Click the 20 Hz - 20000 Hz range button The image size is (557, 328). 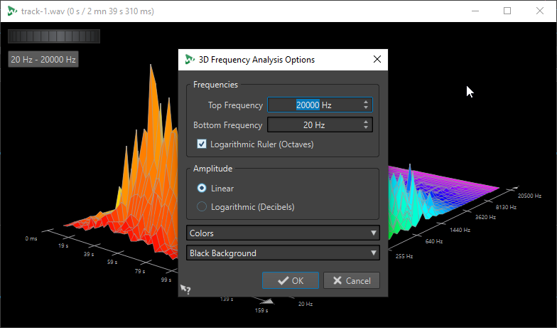point(43,60)
